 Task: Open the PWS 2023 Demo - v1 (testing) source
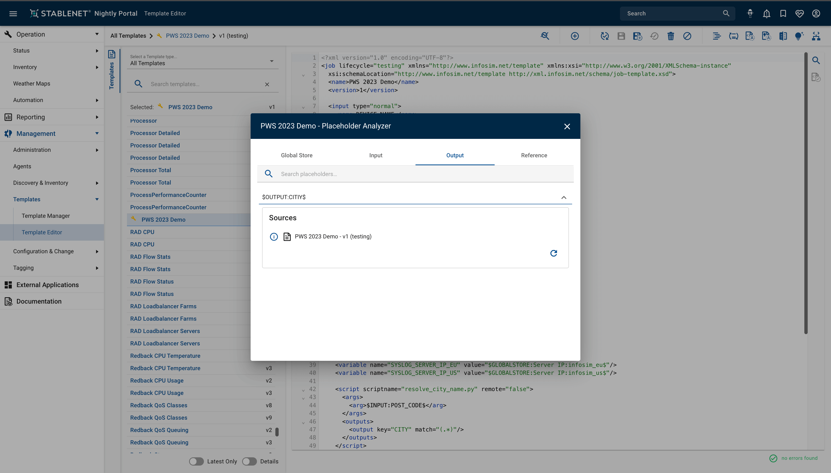pyautogui.click(x=333, y=237)
